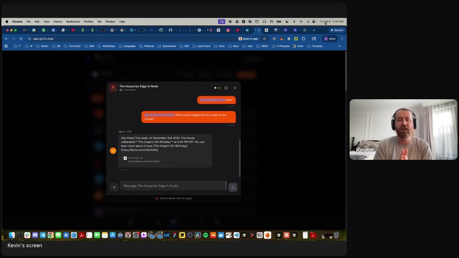Open Finder from the dock
This screenshot has width=459, height=258.
click(12, 235)
